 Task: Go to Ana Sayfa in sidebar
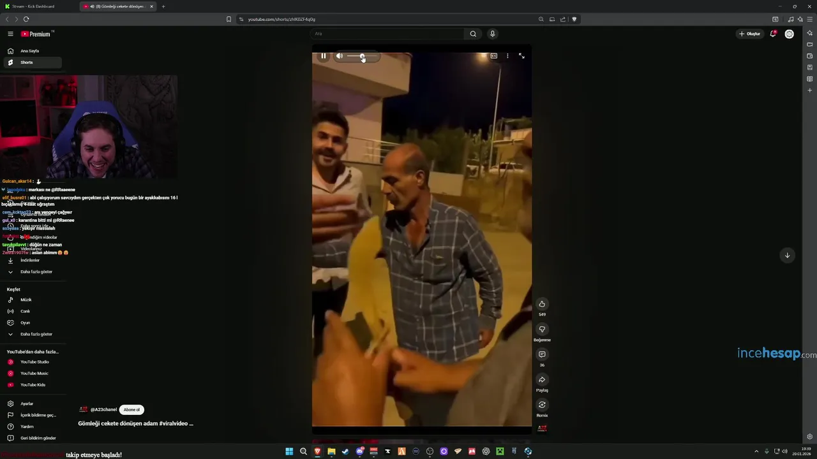tap(32, 51)
